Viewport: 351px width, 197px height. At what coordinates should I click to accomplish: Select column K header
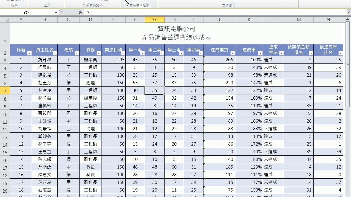[249, 20]
